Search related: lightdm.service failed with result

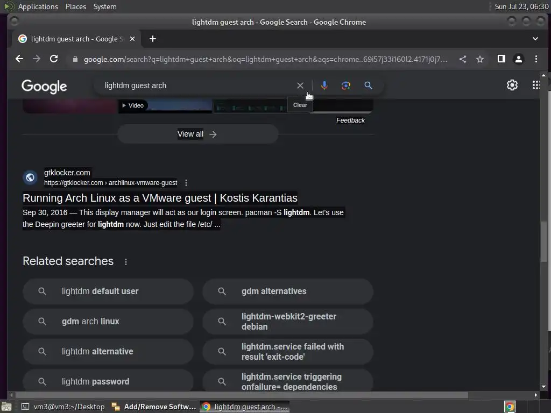pos(288,352)
